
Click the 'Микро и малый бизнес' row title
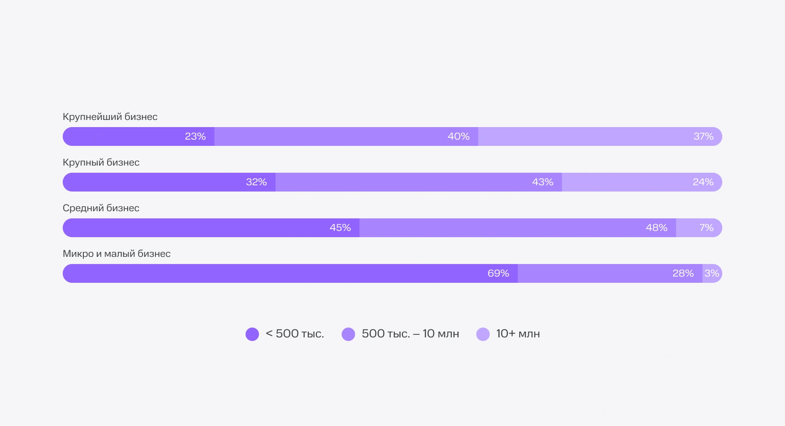[x=117, y=254]
